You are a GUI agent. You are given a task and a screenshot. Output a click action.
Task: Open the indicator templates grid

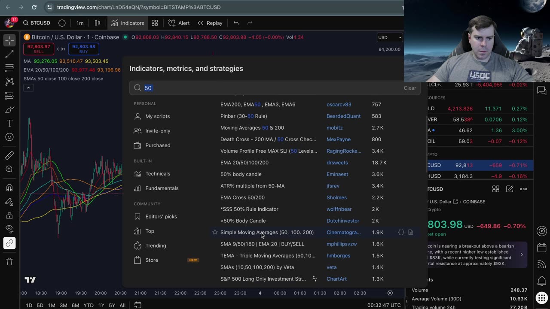155,23
